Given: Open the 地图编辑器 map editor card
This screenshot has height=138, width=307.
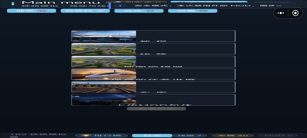Looking at the screenshot, I should (153, 62).
